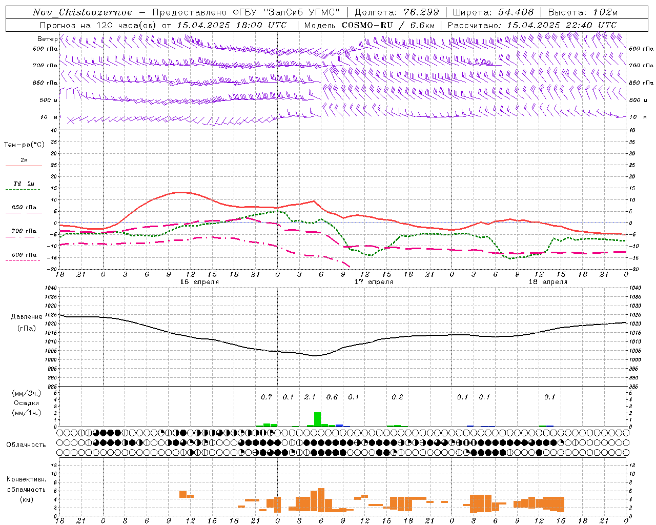Click the 0.7 three-hour precipitation value
This screenshot has height=525, width=656.
[x=266, y=397]
